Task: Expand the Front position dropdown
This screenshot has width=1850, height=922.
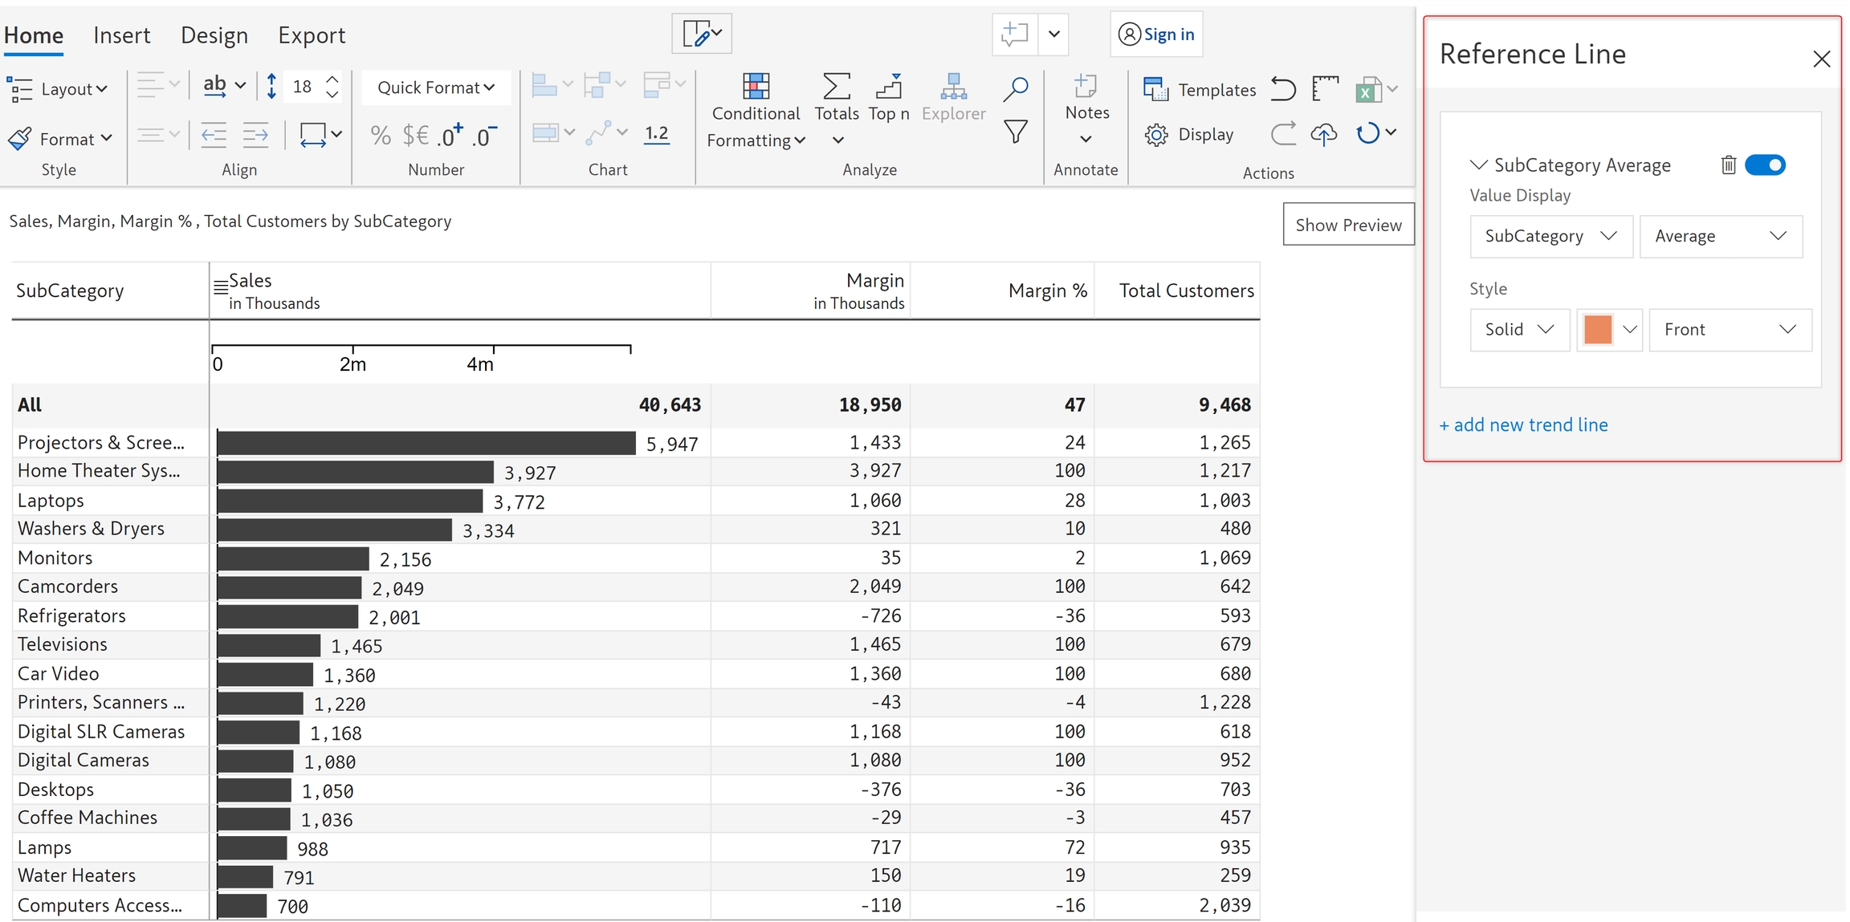Action: click(x=1730, y=330)
